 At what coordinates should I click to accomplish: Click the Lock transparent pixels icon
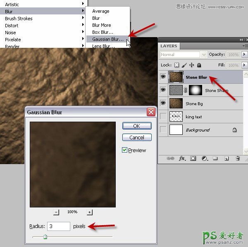(x=176, y=65)
